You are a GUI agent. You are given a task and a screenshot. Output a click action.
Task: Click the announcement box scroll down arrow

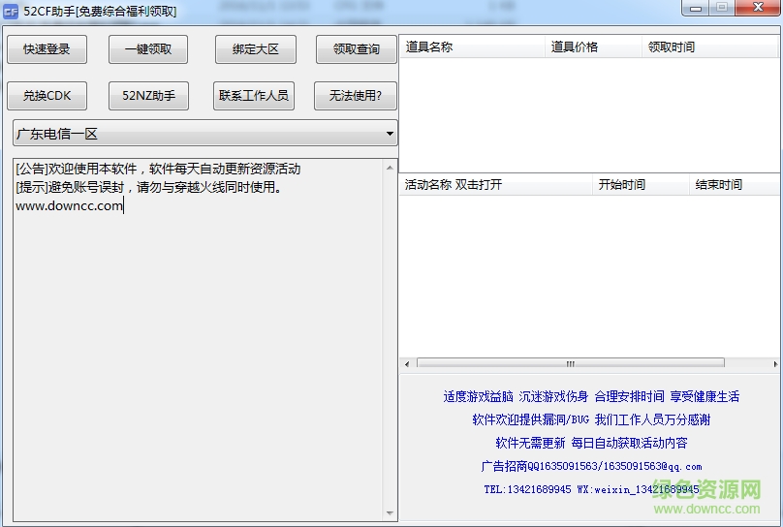pos(390,513)
